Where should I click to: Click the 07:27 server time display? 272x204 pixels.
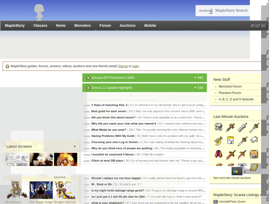[258, 26]
